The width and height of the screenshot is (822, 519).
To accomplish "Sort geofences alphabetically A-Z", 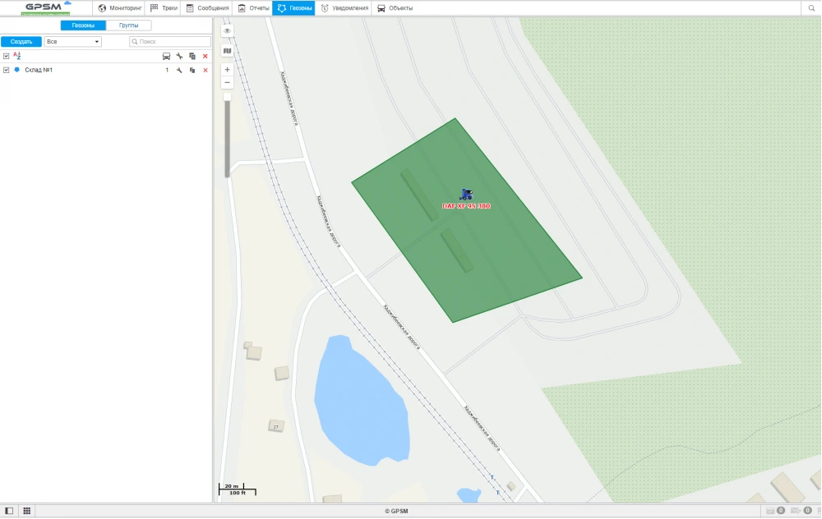I will tap(17, 56).
